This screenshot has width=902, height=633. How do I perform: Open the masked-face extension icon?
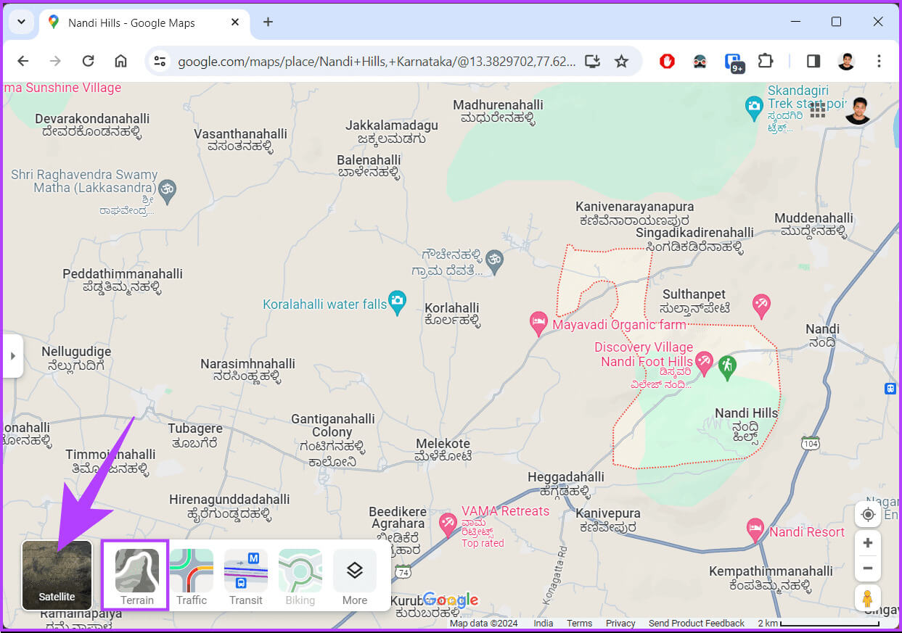tap(700, 61)
